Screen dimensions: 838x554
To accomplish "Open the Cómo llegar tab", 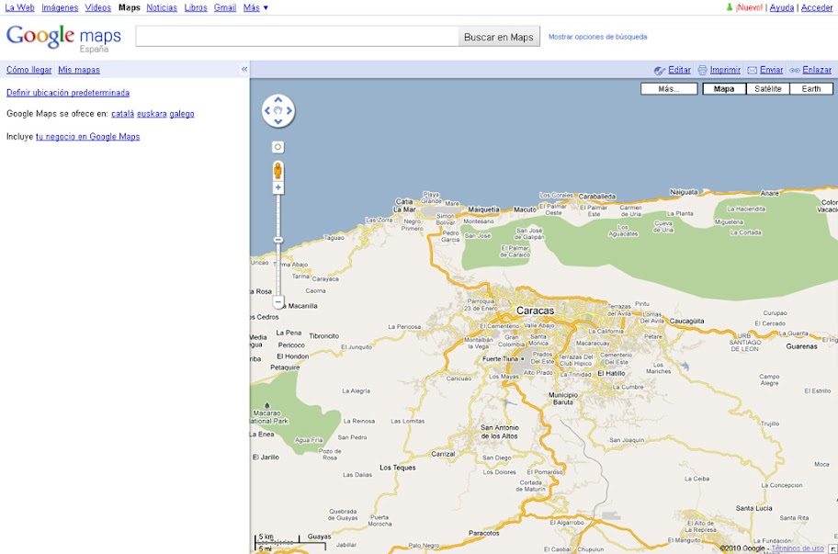I will (x=28, y=70).
